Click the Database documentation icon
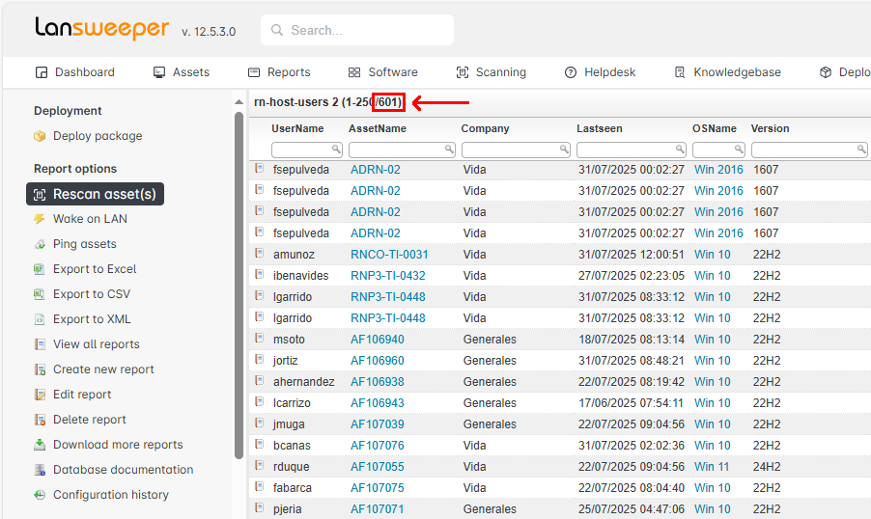 (40, 470)
